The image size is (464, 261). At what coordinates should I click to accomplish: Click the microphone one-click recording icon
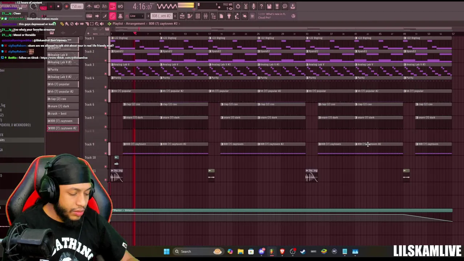[x=253, y=7]
